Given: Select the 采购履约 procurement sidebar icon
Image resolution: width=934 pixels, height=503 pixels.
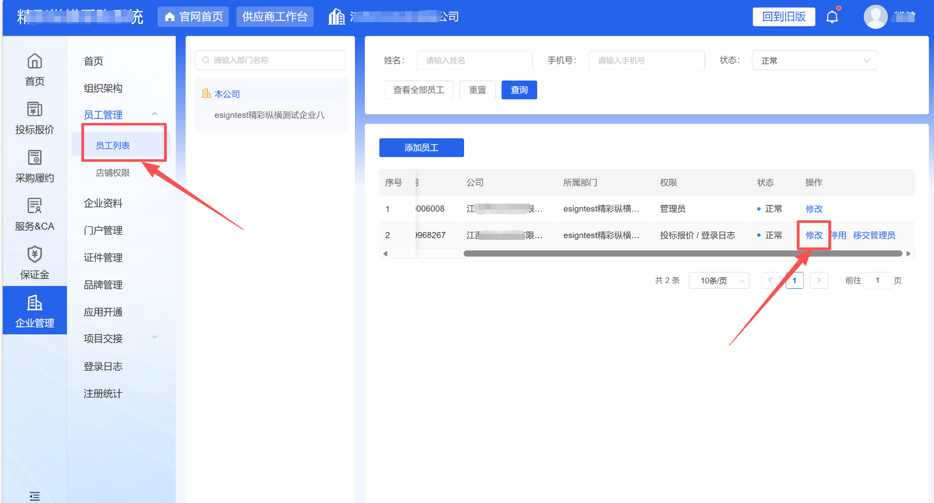Looking at the screenshot, I should click(34, 158).
